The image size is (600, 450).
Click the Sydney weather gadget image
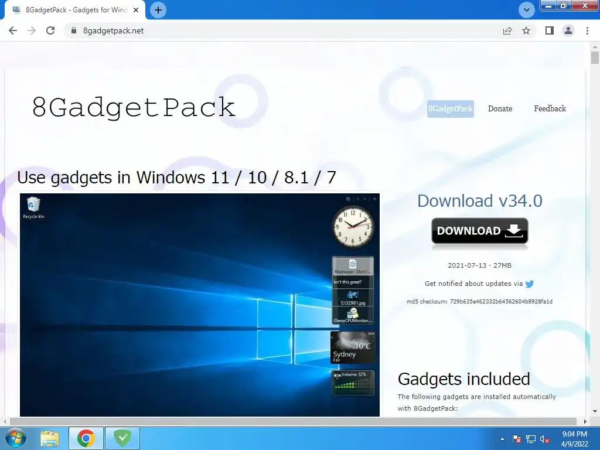click(x=353, y=347)
